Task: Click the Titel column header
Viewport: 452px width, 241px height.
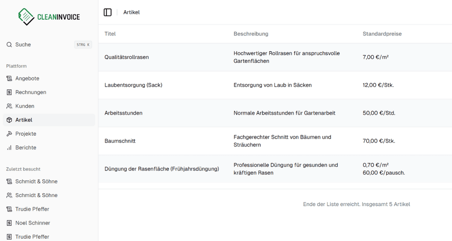Action: click(x=110, y=34)
